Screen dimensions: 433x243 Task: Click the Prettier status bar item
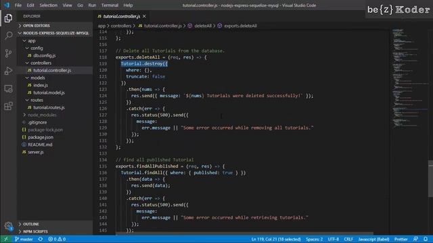401,239
